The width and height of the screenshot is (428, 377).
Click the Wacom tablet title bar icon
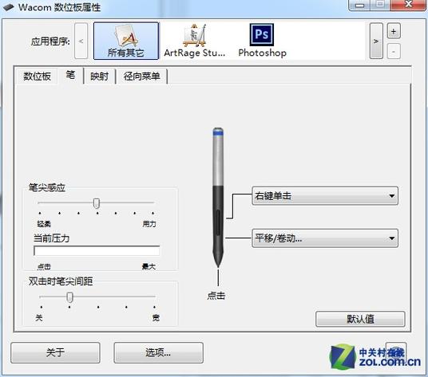(9, 7)
